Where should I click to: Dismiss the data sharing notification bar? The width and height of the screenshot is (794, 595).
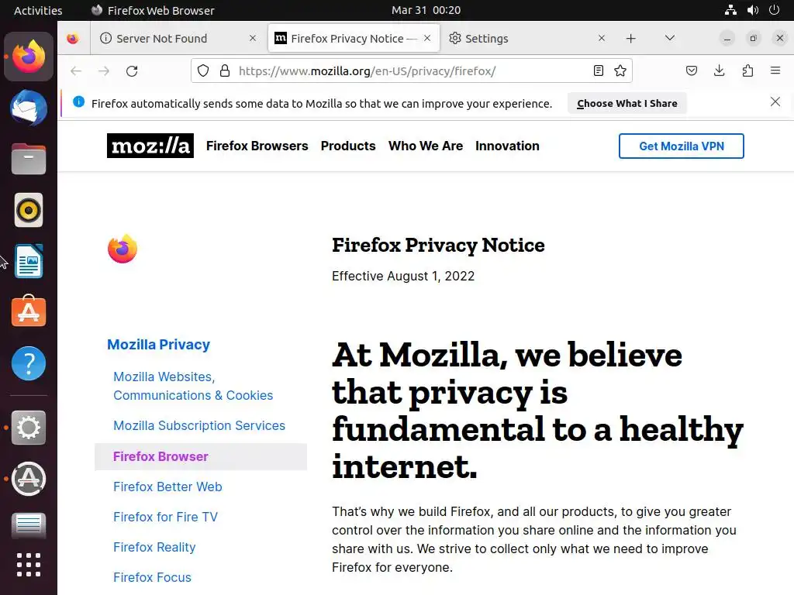pos(775,102)
